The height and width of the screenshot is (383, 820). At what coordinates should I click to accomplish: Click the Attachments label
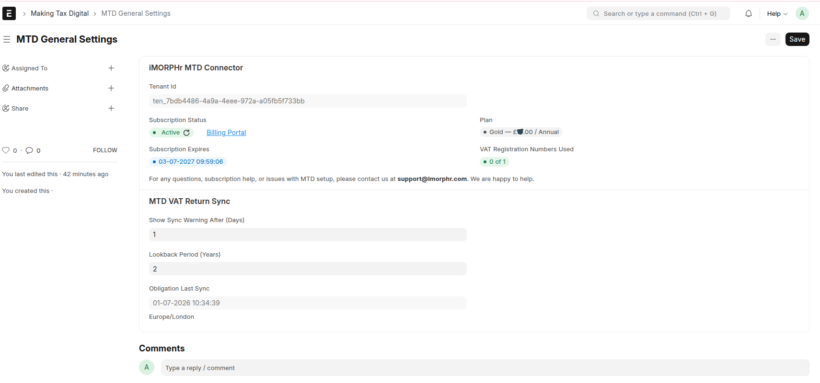click(30, 88)
